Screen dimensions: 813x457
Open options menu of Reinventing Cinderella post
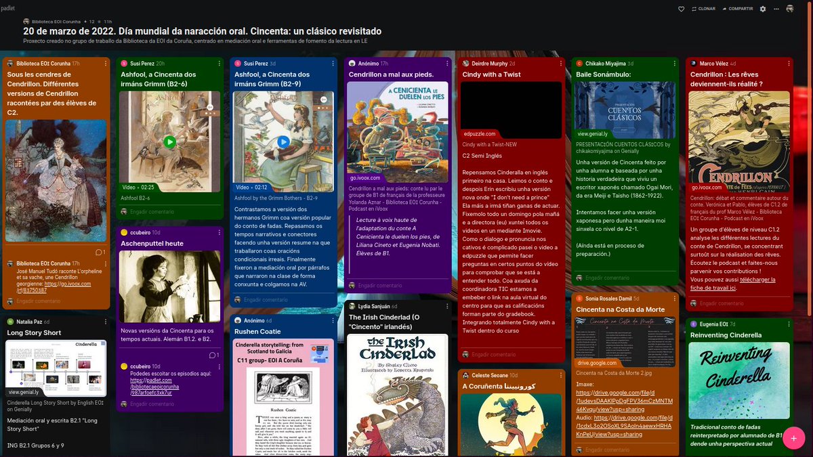coord(788,324)
